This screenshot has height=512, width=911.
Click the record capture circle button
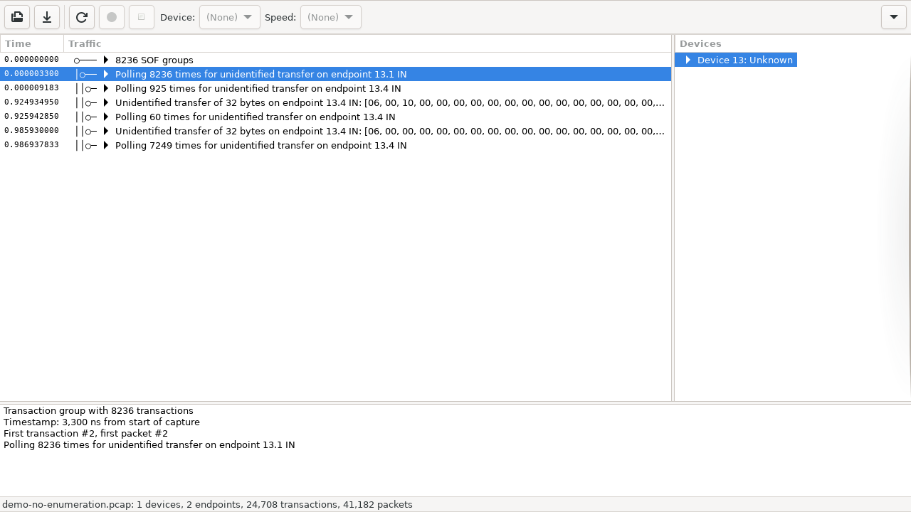click(112, 17)
